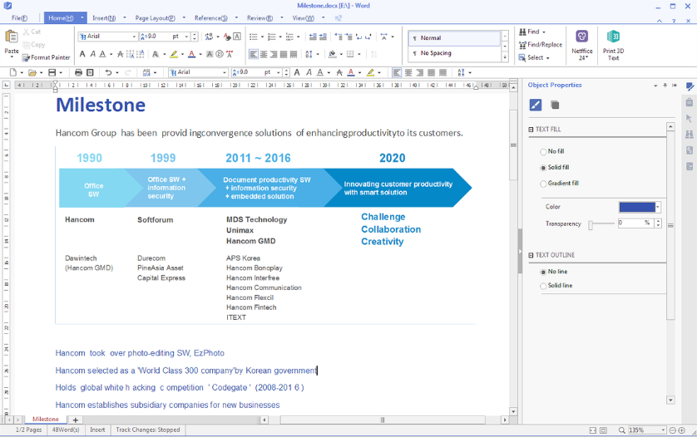The image size is (697, 437).
Task: Click the Find/Replace icon
Action: (541, 45)
